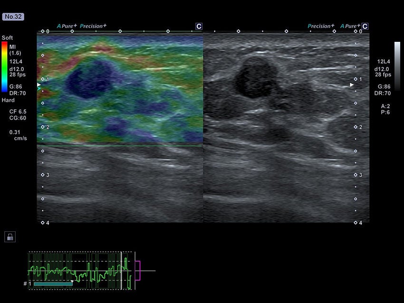Click the right 'DR:70' value
This screenshot has width=404, height=303.
pyautogui.click(x=383, y=93)
